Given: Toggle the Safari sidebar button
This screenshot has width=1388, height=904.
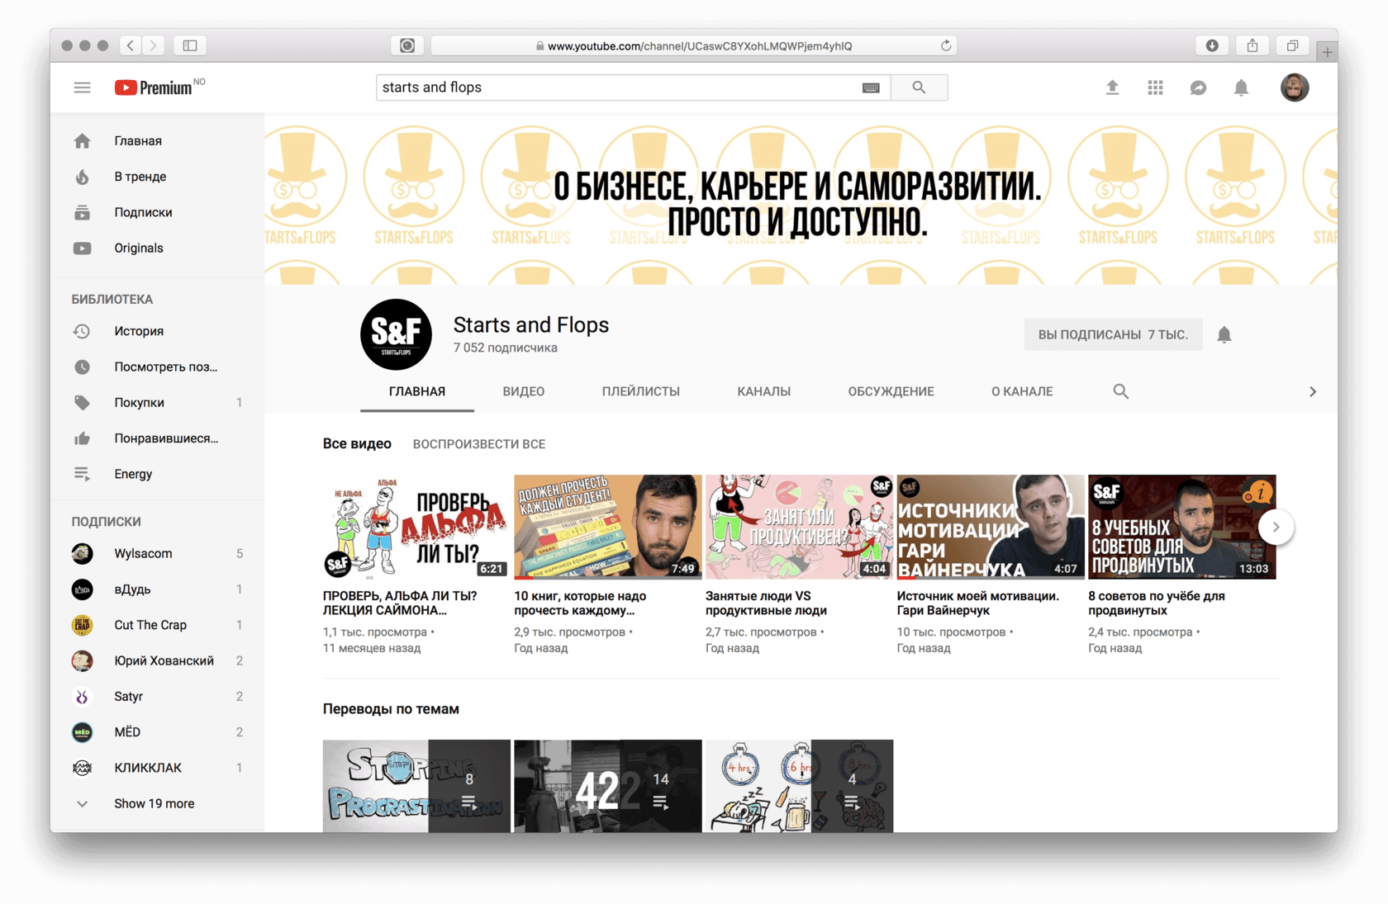Looking at the screenshot, I should point(190,45).
